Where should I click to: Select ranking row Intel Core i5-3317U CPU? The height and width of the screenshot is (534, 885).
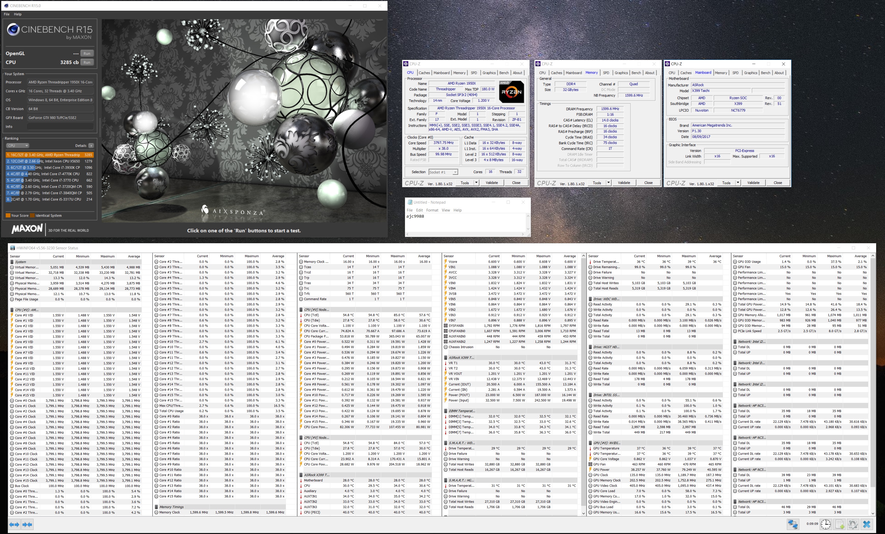(50, 199)
